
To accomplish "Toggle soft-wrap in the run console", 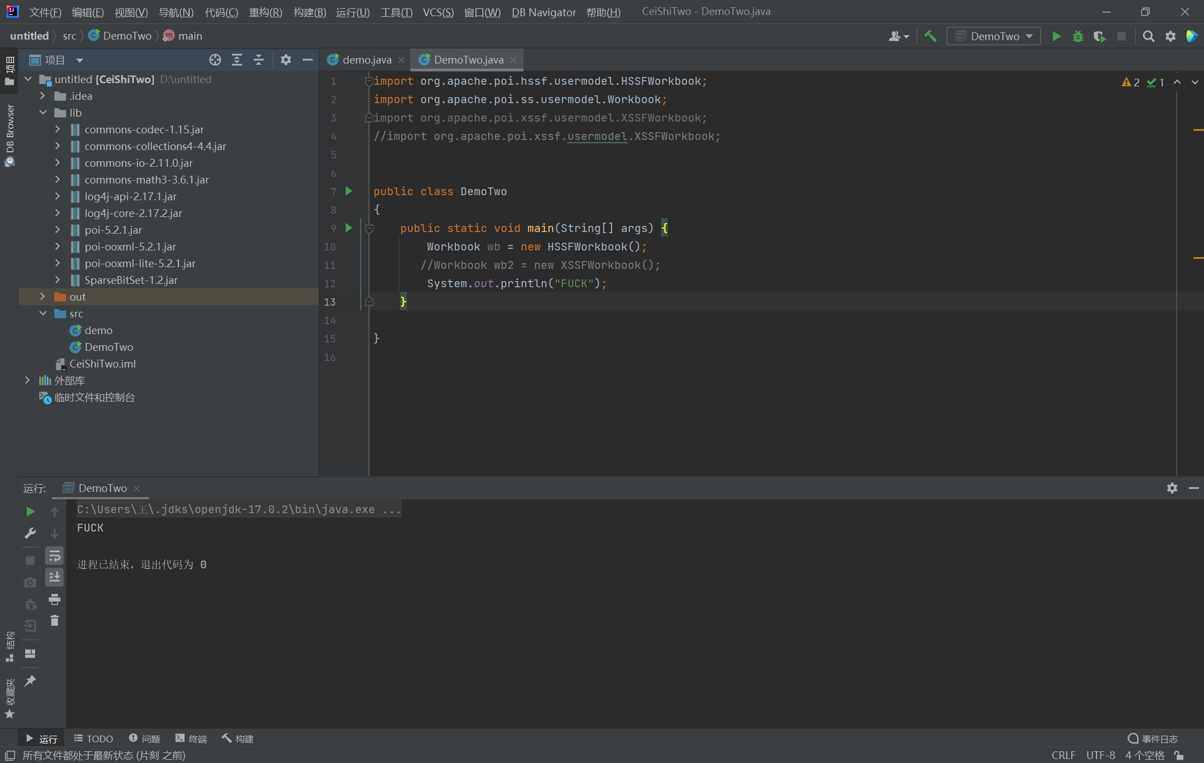I will coord(55,556).
